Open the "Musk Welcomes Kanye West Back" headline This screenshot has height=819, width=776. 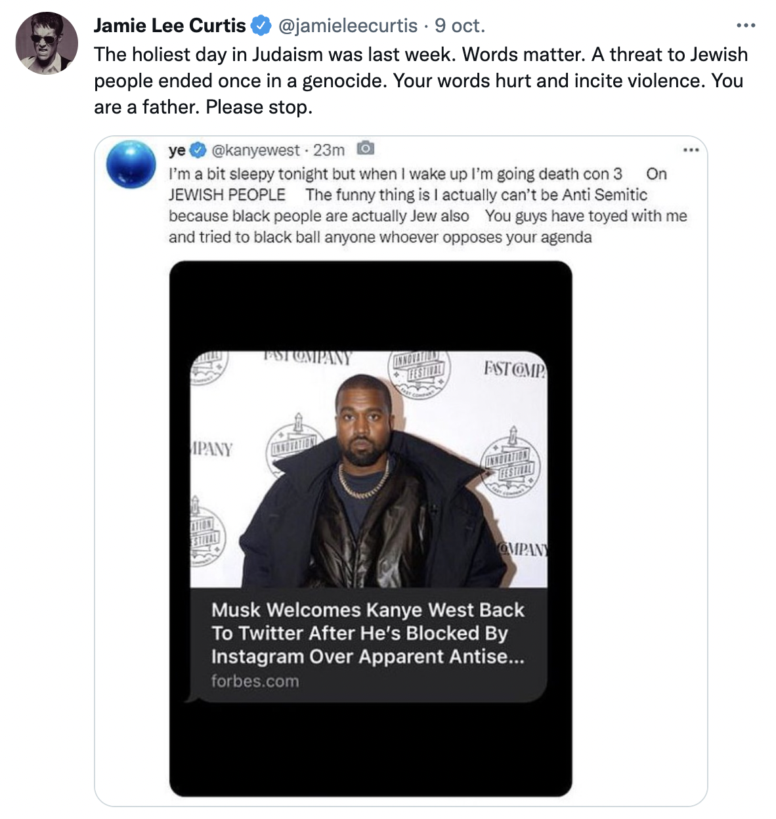click(368, 633)
